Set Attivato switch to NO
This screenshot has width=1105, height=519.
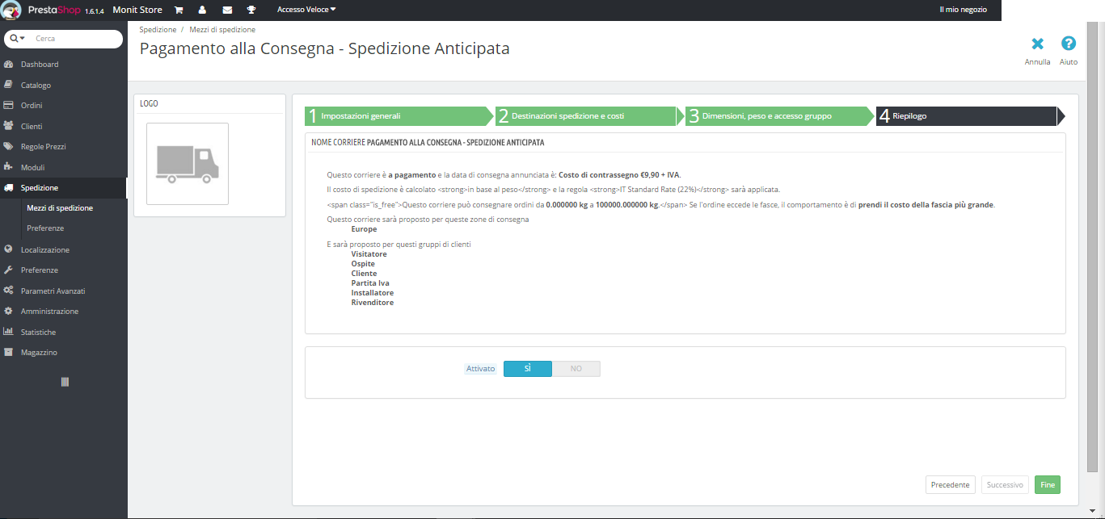click(576, 369)
